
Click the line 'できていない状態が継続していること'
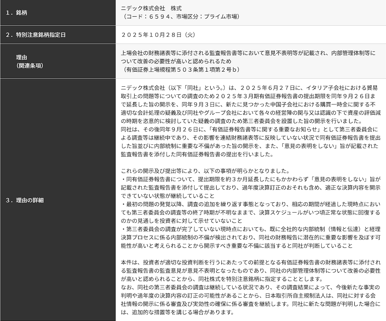[x=167, y=196]
